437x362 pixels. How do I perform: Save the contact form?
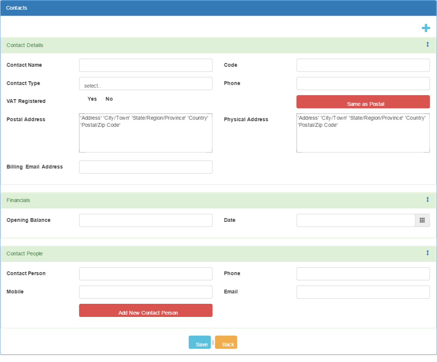click(199, 342)
